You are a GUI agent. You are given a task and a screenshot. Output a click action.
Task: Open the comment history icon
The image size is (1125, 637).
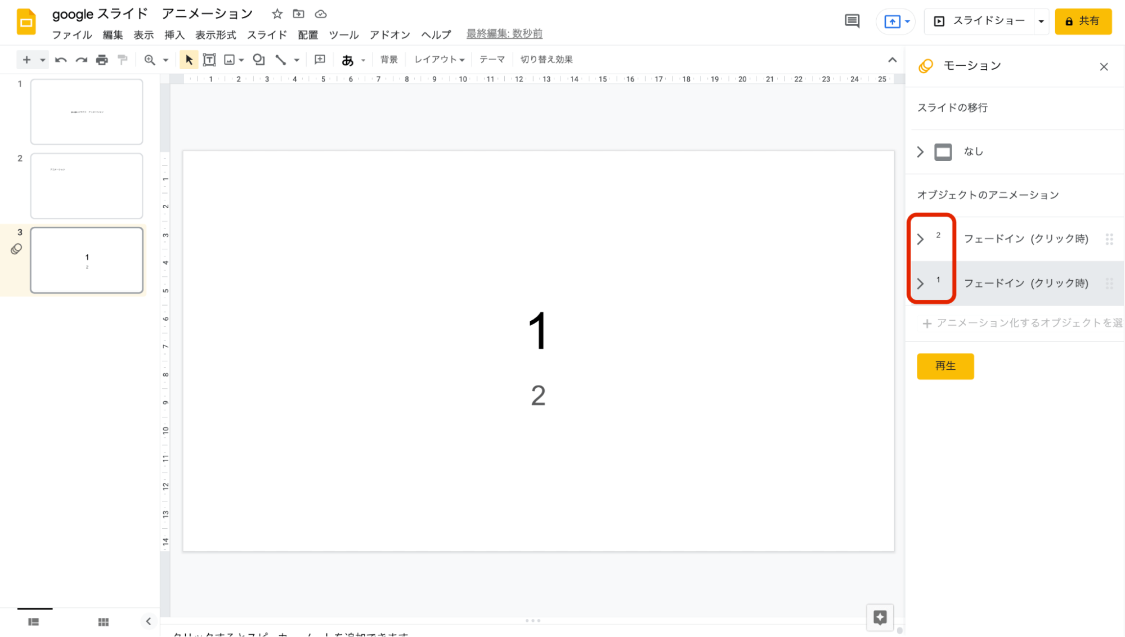coord(852,21)
